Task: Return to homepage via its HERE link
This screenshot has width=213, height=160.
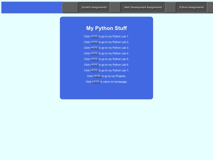Action: pyautogui.click(x=96, y=82)
